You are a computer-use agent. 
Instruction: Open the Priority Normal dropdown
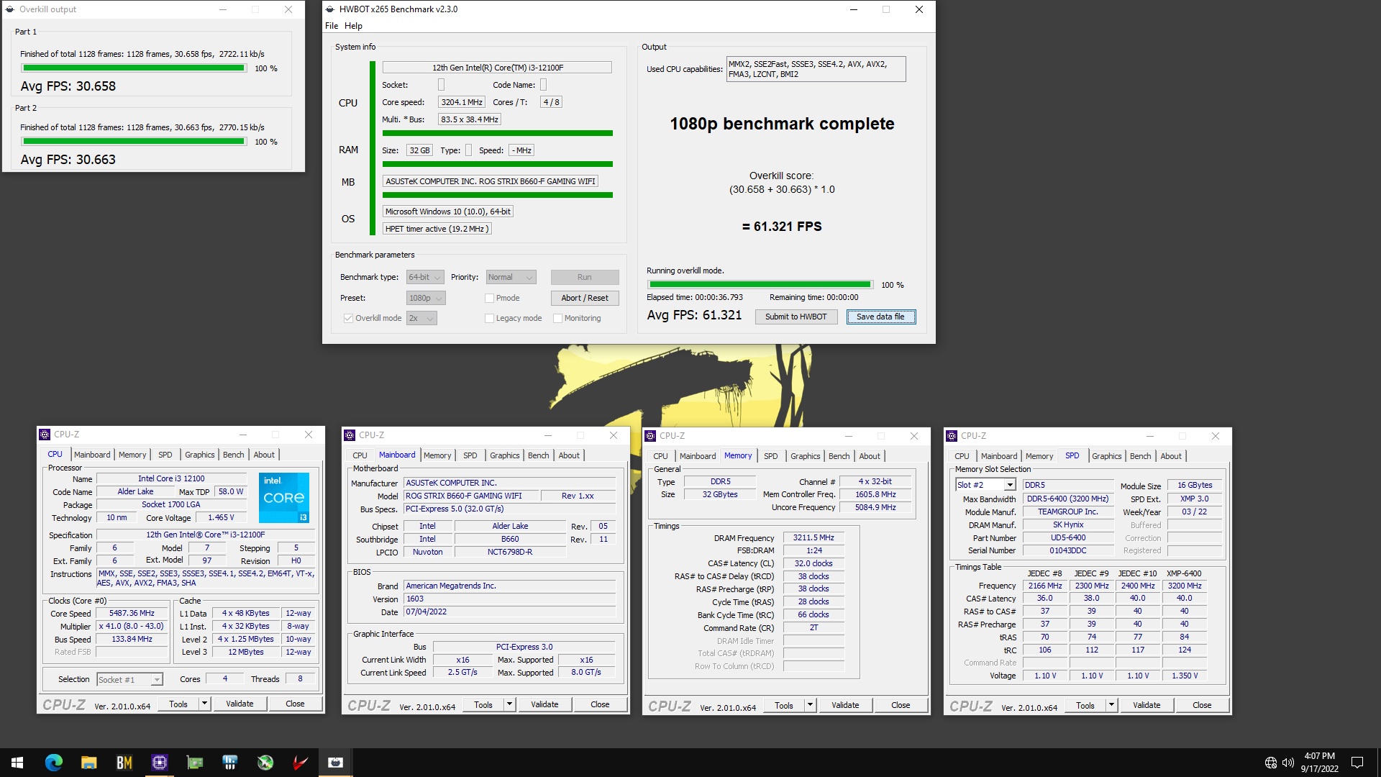[x=511, y=277]
